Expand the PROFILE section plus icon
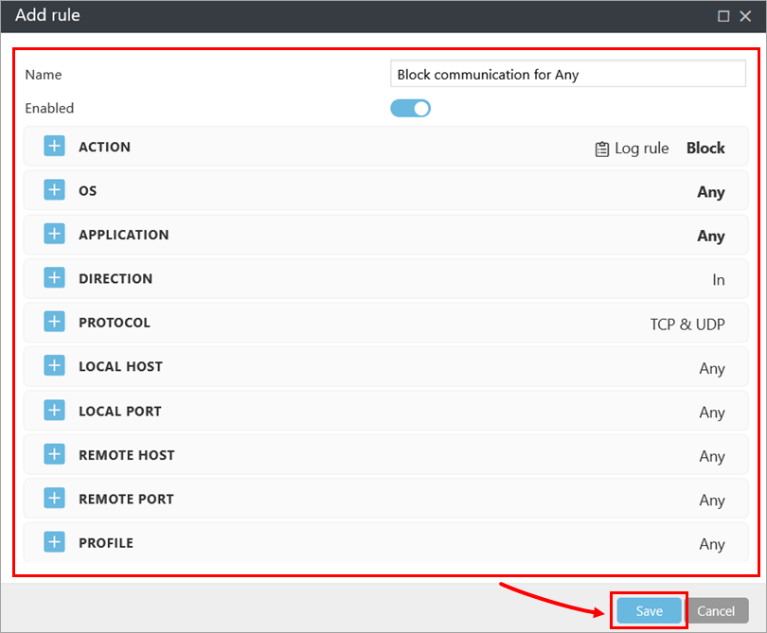Viewport: 767px width, 633px height. [55, 542]
